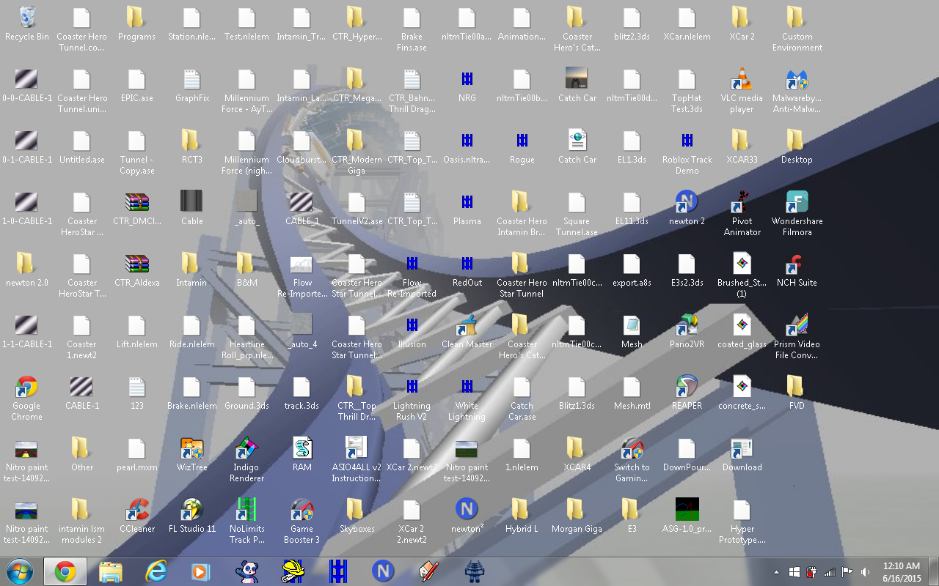
Task: Open Windows Explorer from the taskbar
Action: pyautogui.click(x=111, y=571)
